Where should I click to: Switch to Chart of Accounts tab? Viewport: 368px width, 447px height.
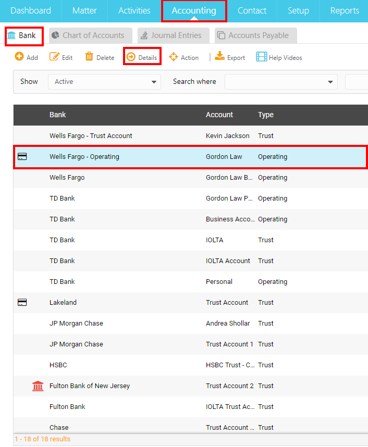(90, 35)
